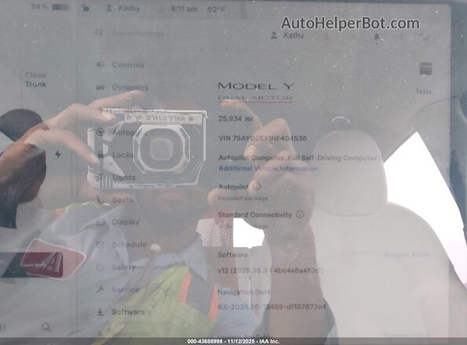
Task: Open the Locks settings section
Action: click(115, 154)
